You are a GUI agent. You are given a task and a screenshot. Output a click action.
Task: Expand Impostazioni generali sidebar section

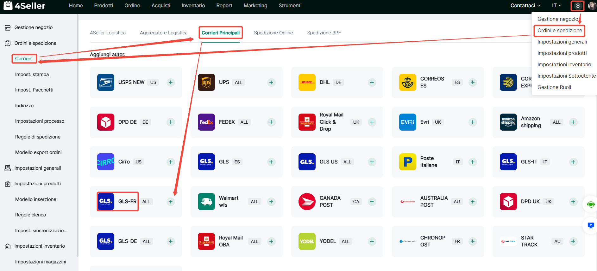[38, 168]
